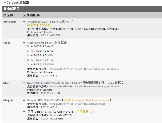Select the circle bullet for AIR-CB21AG-J-K9
Image resolution: width=162 pixels, height=123 pixels.
(x=28, y=55)
